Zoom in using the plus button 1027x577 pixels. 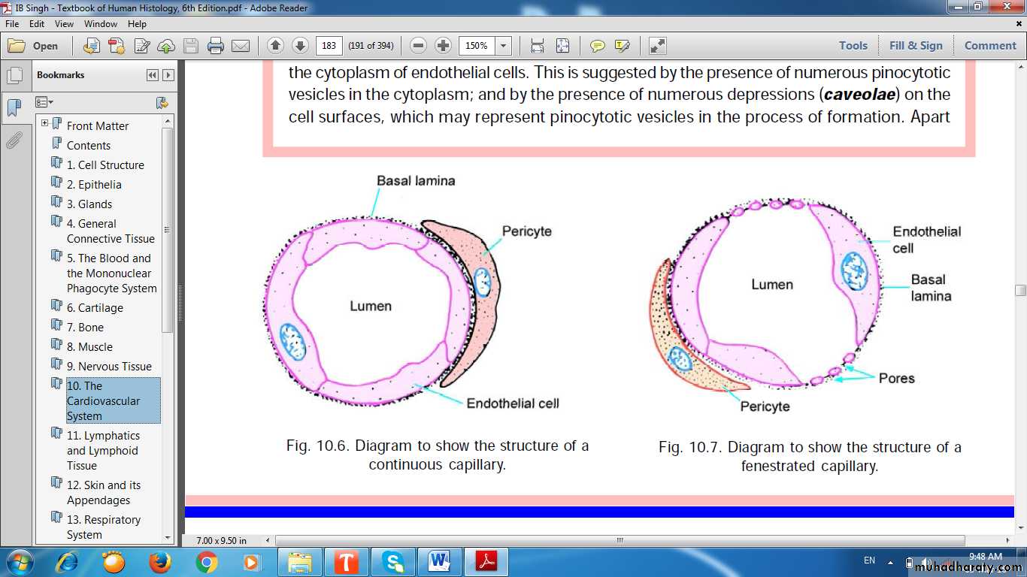[x=444, y=46]
